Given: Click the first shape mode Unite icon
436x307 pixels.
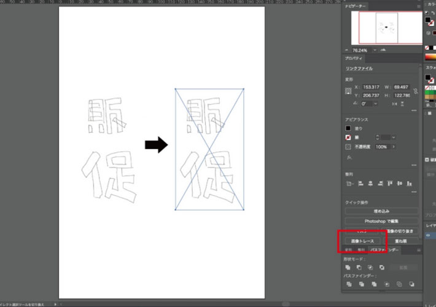Looking at the screenshot, I should (x=348, y=268).
